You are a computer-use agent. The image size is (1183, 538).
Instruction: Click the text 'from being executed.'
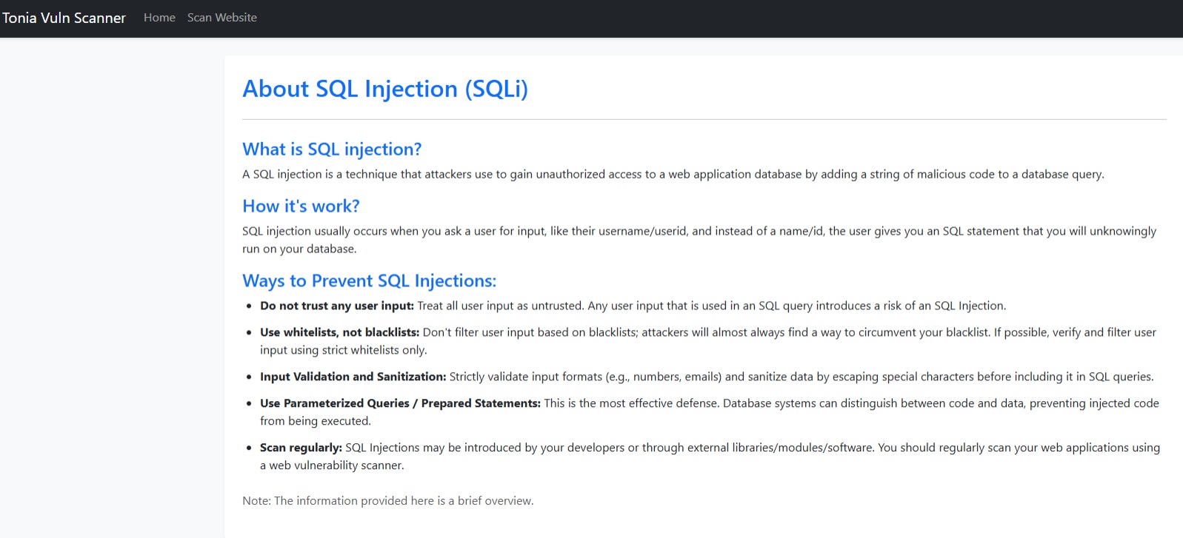pyautogui.click(x=316, y=422)
